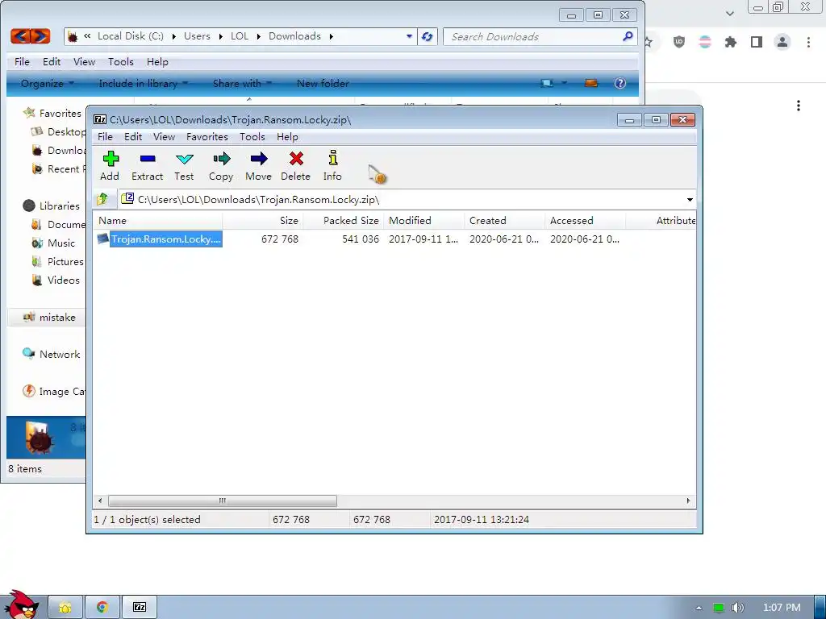Open the 7-Zip File menu

pyautogui.click(x=105, y=137)
